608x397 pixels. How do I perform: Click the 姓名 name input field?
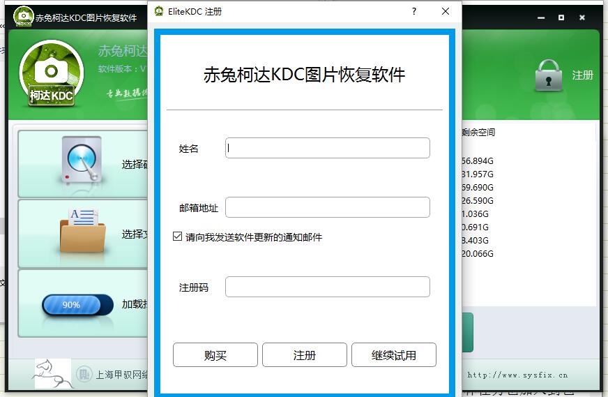[x=327, y=148]
